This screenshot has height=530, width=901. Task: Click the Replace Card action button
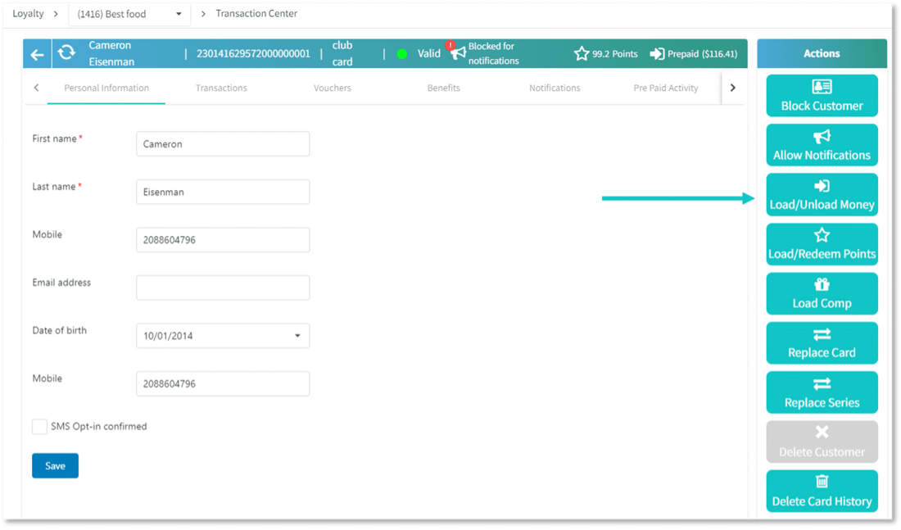point(822,342)
